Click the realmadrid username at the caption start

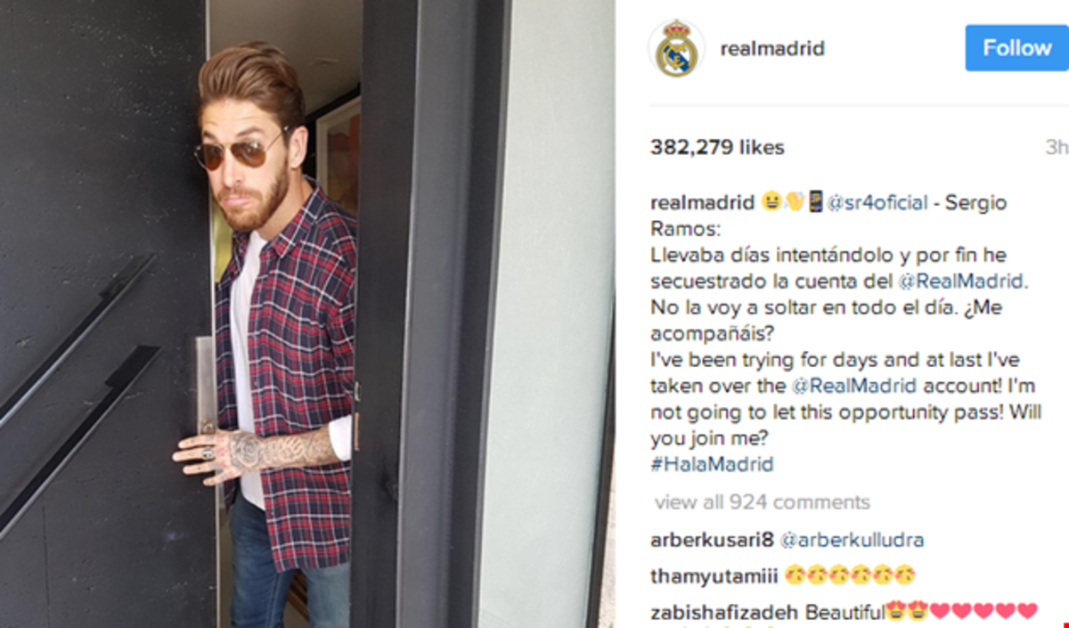click(703, 203)
